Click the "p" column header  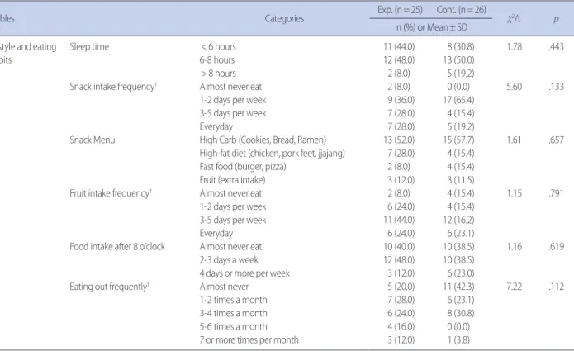click(x=556, y=19)
